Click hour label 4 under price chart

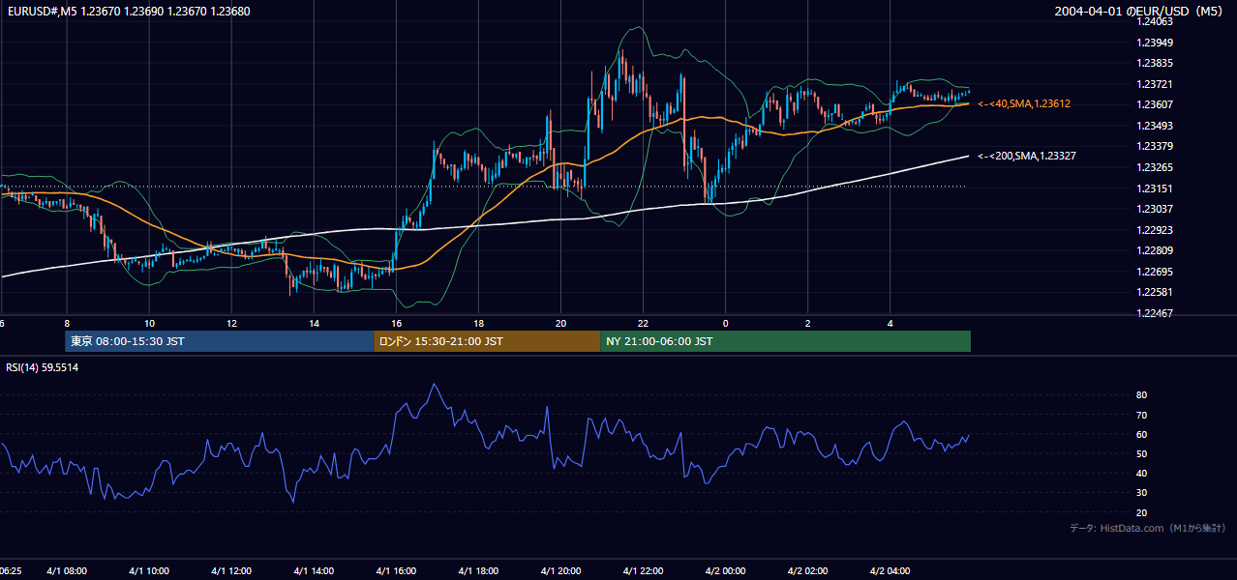click(x=890, y=323)
